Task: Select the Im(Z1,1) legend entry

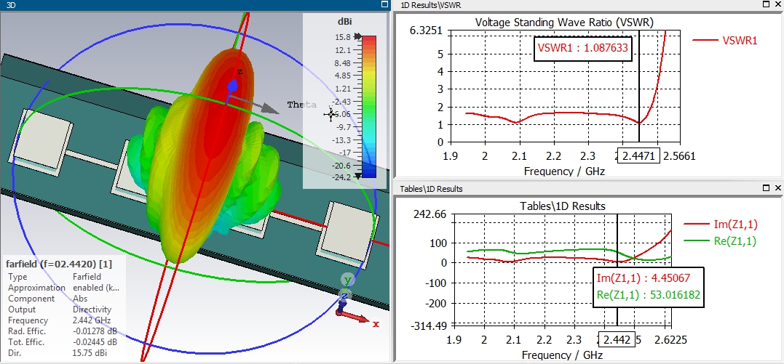Action: 721,225
